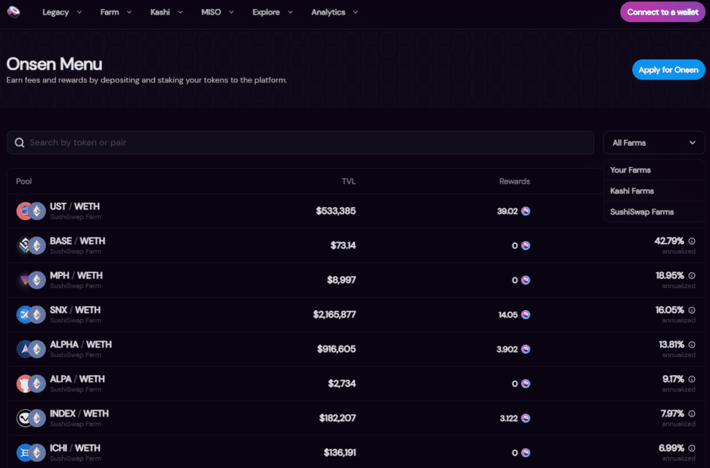Click the Sushi reward icon in BASE row
710x468 pixels.
point(526,246)
